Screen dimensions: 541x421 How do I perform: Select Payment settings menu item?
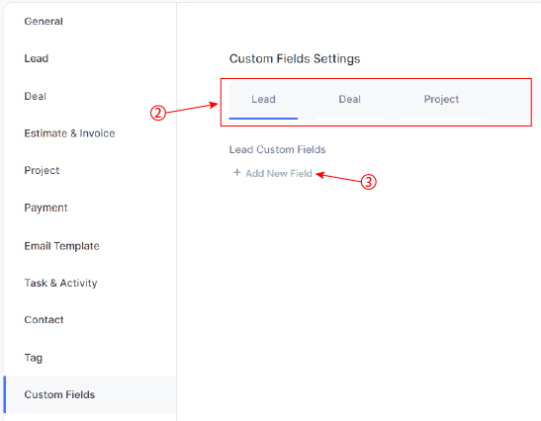(45, 208)
